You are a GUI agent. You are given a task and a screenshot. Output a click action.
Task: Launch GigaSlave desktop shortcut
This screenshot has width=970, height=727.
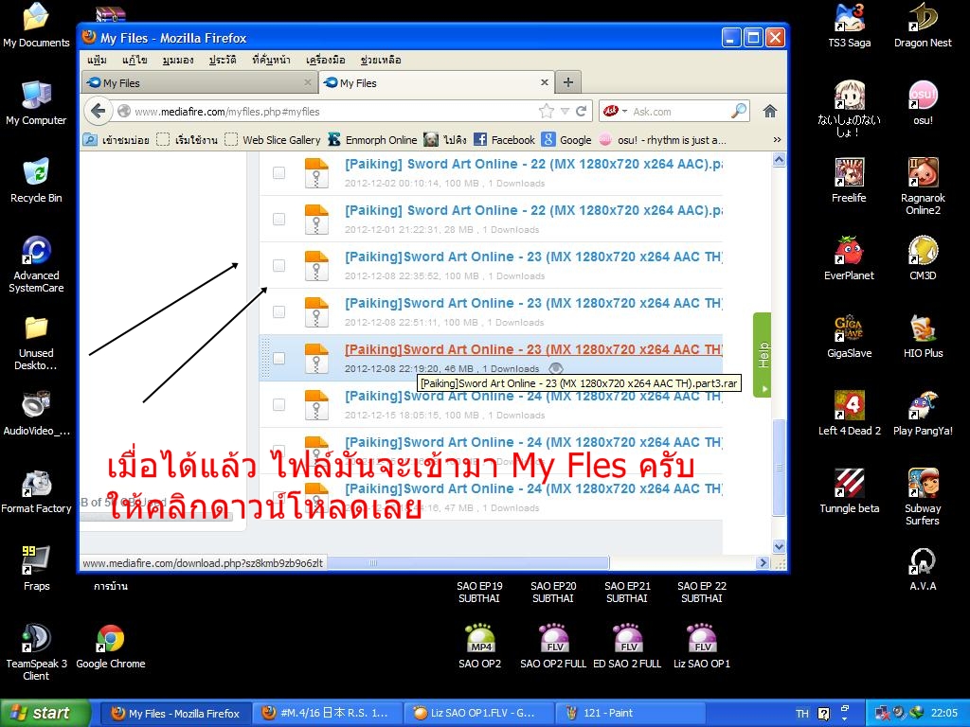click(x=849, y=336)
